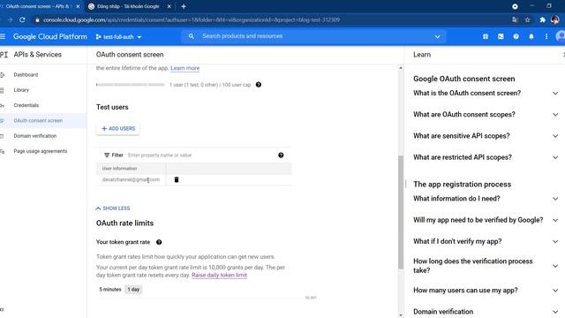The image size is (565, 318).
Task: Expand Will my app need to be verified
Action: click(x=486, y=220)
